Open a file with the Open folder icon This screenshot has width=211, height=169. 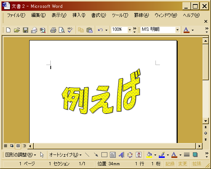pos(17,30)
